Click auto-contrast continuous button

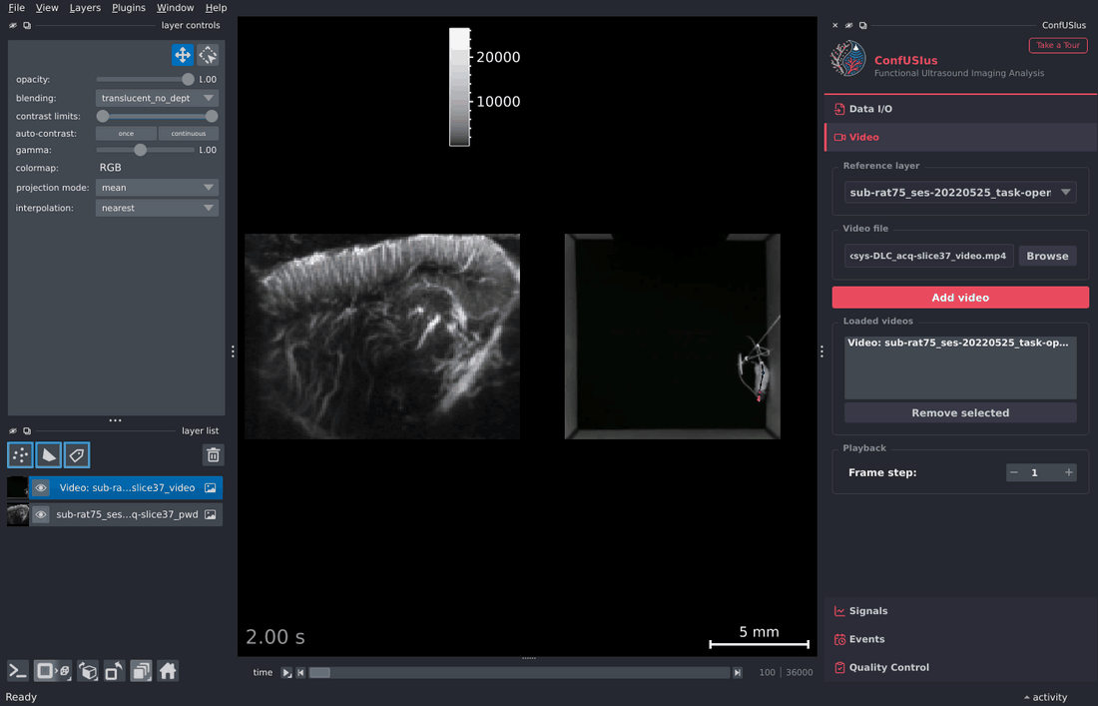(x=189, y=133)
